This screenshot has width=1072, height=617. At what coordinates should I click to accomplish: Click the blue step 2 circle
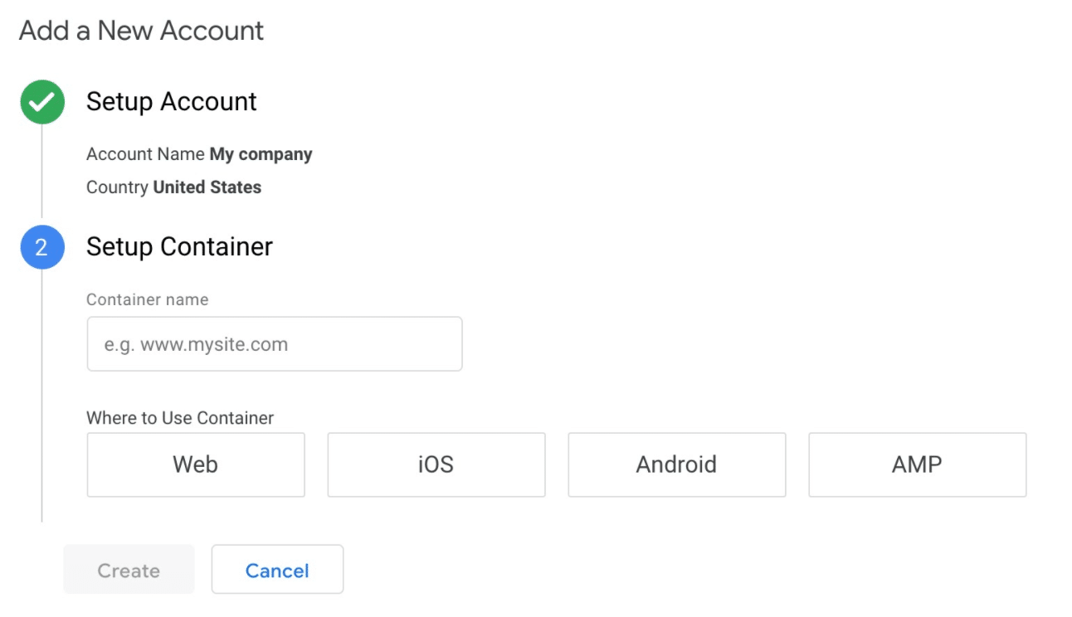pyautogui.click(x=42, y=247)
